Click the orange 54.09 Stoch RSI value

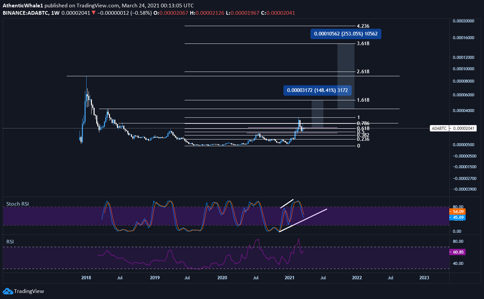pyautogui.click(x=458, y=211)
